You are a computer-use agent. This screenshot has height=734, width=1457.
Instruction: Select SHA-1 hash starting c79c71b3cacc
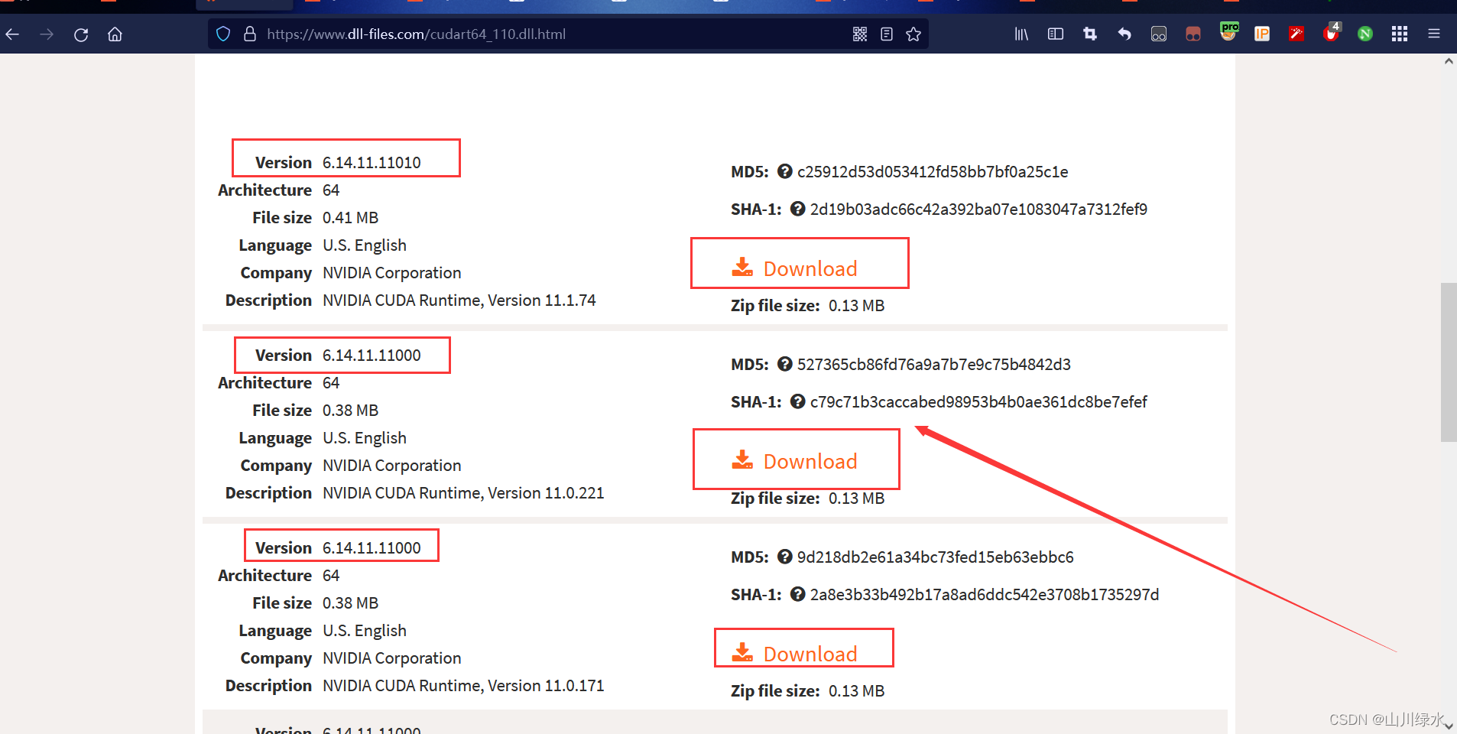978,402
